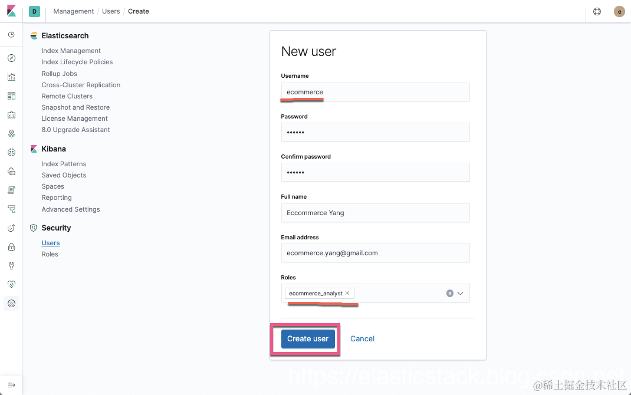Expand the side navigation with arrow icon

click(x=11, y=385)
